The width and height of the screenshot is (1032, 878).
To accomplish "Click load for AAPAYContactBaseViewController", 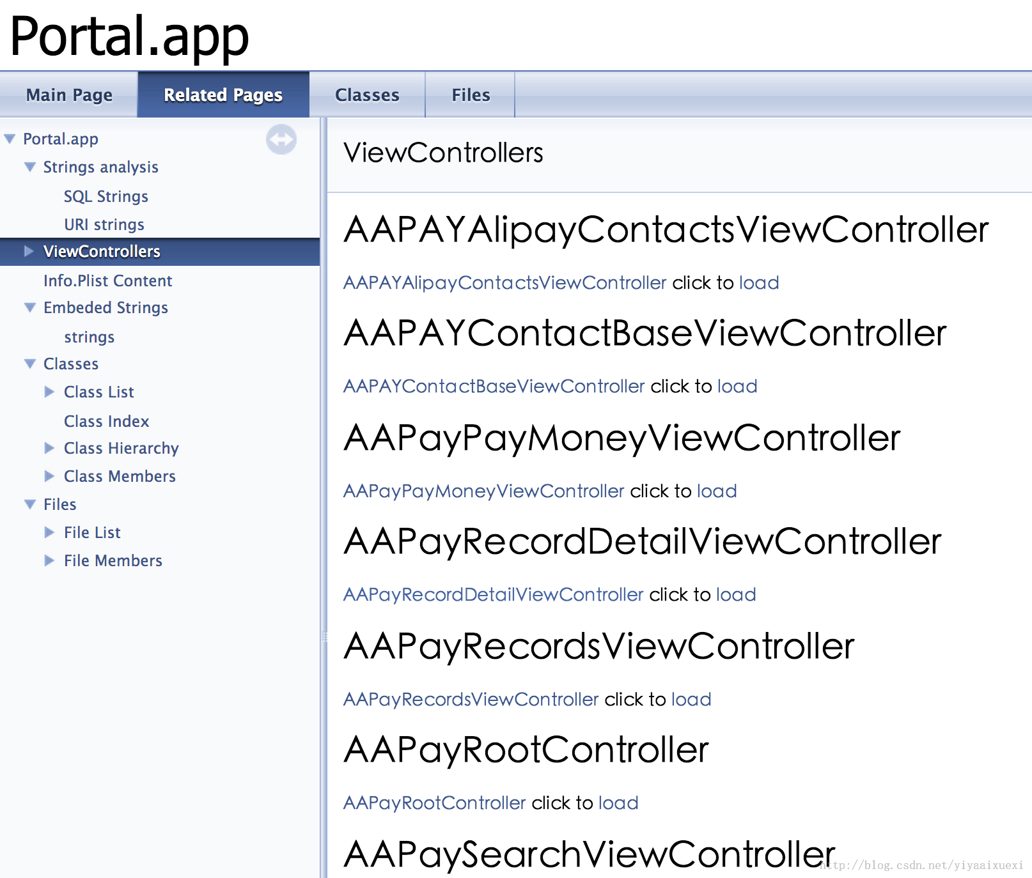I will (737, 386).
